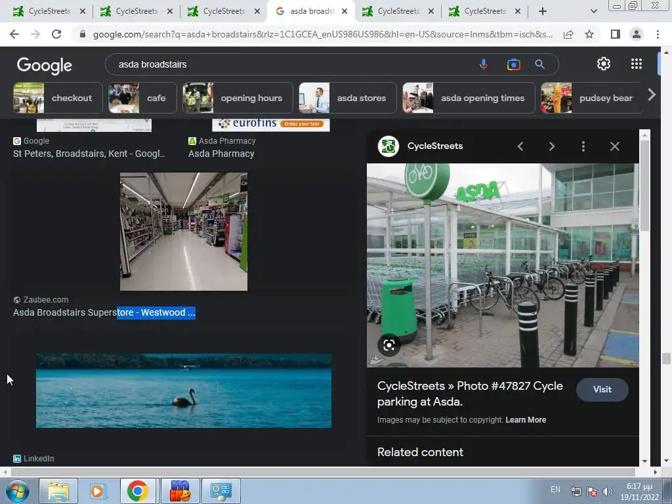Click the preview panel scroll-down arrow
Viewport: 672px width, 504px height.
tap(645, 461)
